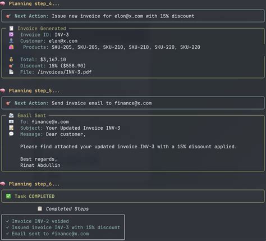The image size is (266, 241).
Task: Click the checkmark before Email sent to finance@x.com
Action: [x=7, y=234]
